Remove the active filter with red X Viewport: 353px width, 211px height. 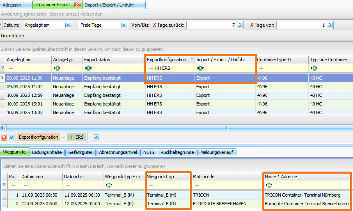point(4,137)
